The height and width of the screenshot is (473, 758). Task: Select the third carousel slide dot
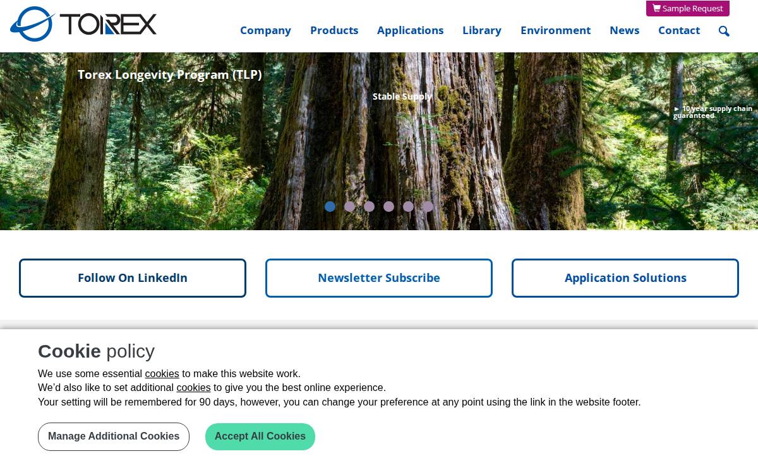(x=369, y=206)
